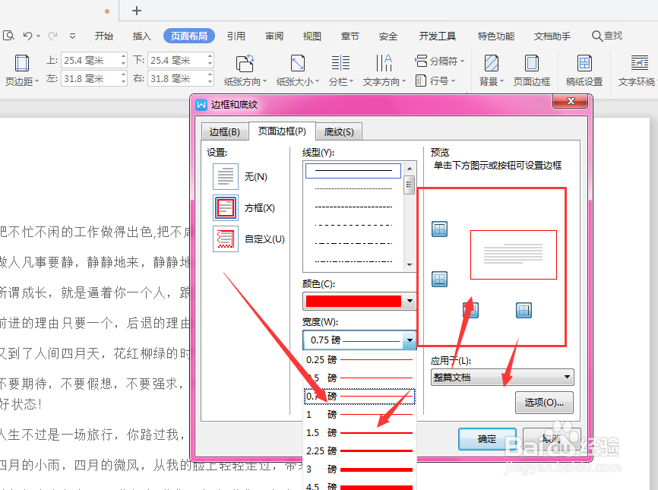Open the View (视图) ribbon tab
658x490 pixels.
(x=312, y=36)
